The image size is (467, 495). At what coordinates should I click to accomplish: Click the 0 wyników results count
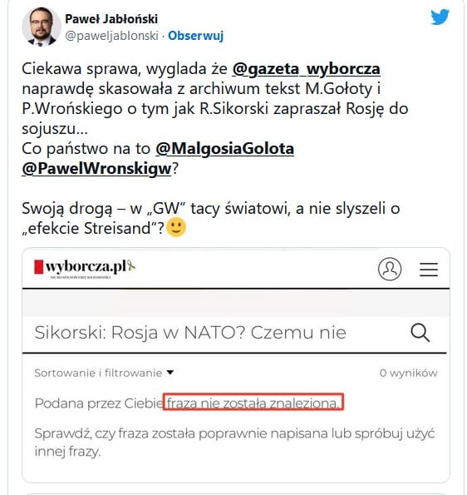pyautogui.click(x=408, y=373)
